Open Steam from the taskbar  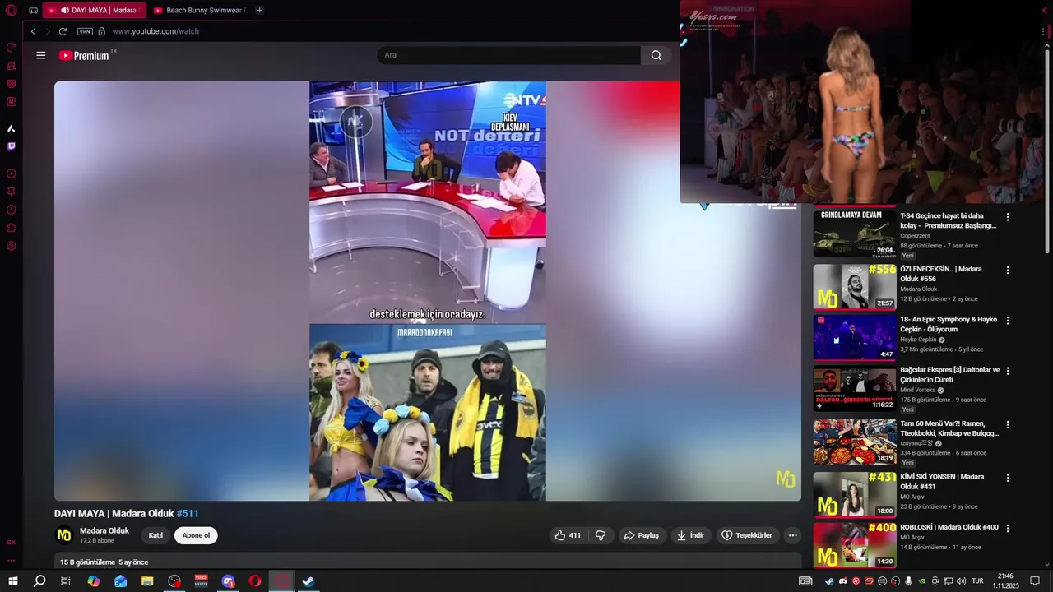308,581
